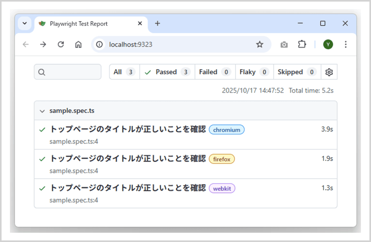Image resolution: width=371 pixels, height=242 pixels.
Task: Collapse the sample.spec.ts file group
Action: pyautogui.click(x=42, y=111)
